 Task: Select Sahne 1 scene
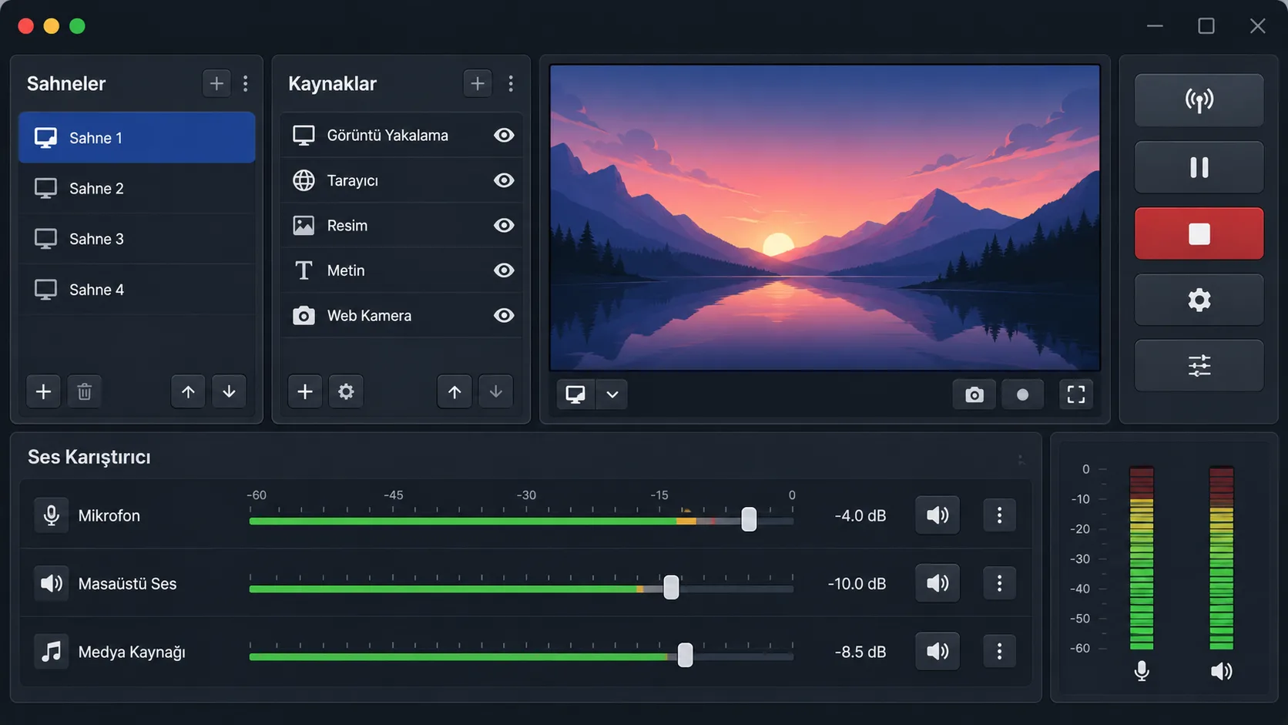(x=136, y=137)
